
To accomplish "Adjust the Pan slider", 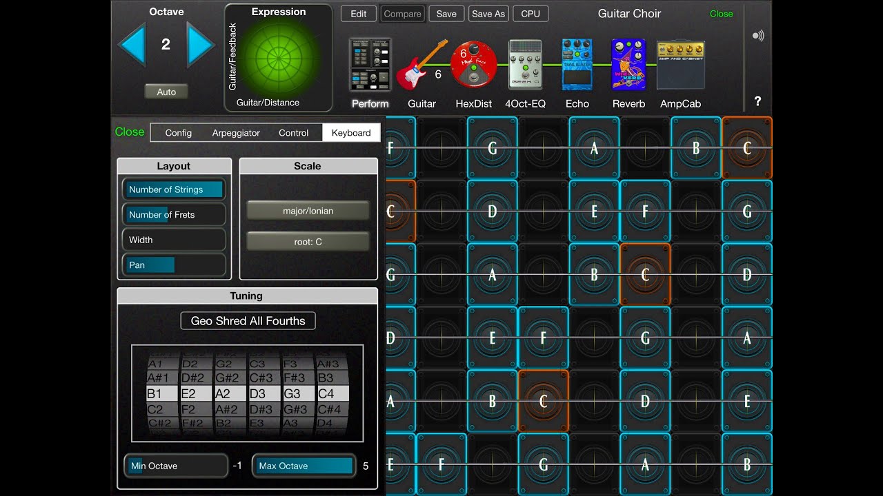I will click(174, 265).
